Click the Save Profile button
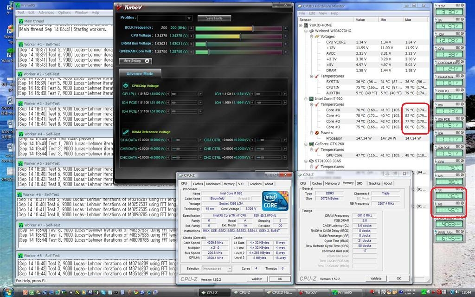This screenshot has width=475, height=297. pos(214,18)
